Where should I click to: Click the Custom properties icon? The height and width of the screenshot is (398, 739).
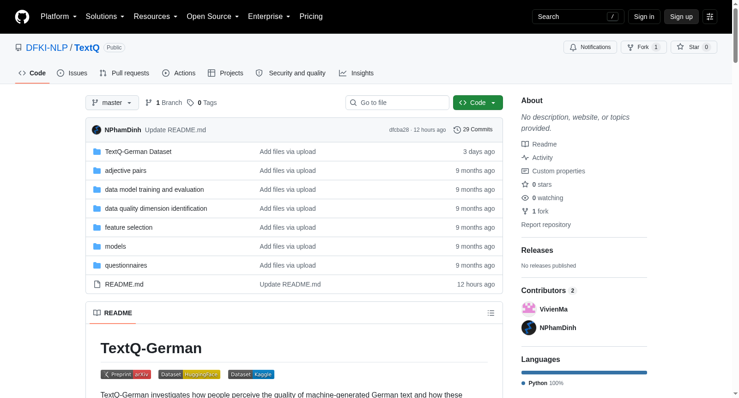[525, 171]
